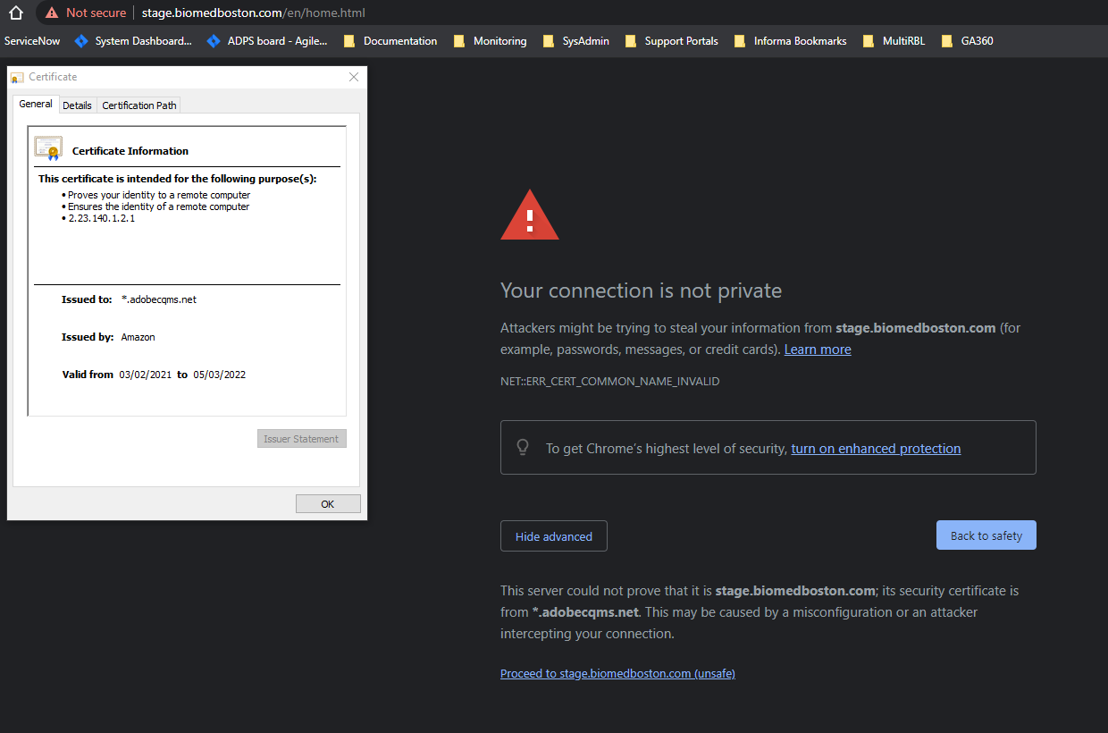Open the GA360 bookmark folder

click(968, 41)
